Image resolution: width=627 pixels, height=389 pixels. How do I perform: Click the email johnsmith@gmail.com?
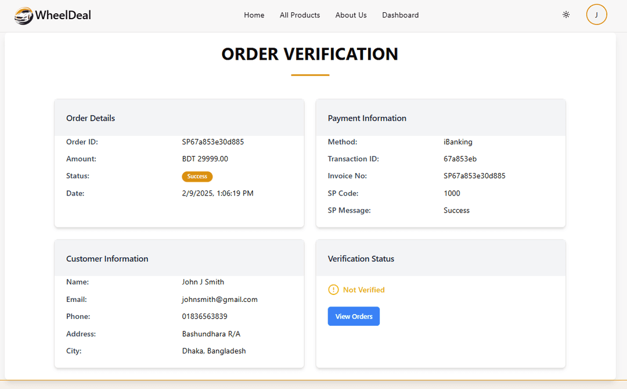(x=219, y=300)
